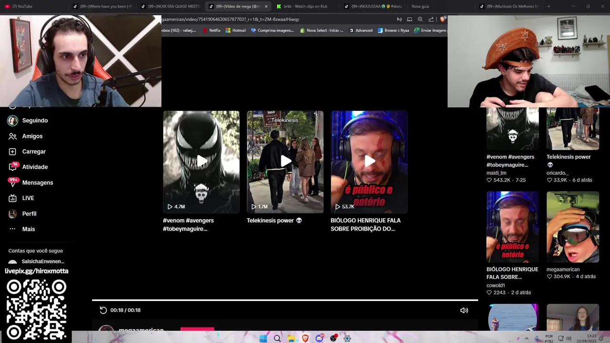Open Windows taskbar search

point(277,338)
